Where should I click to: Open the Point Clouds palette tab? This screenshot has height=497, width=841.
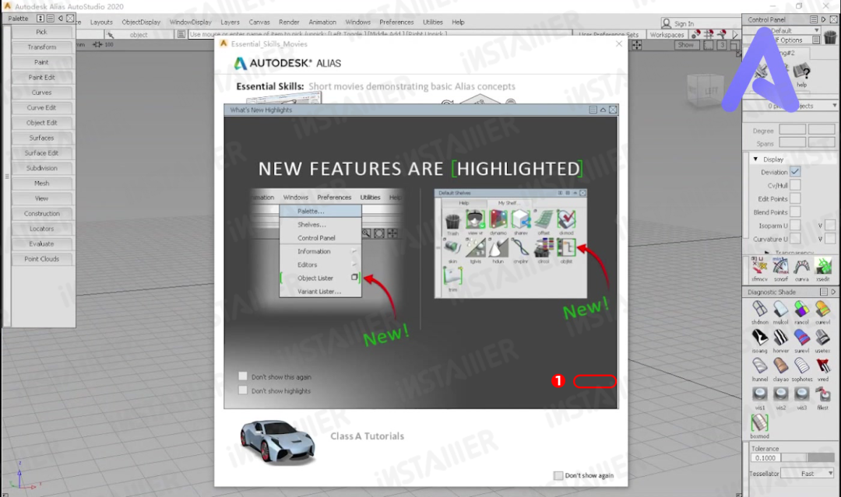42,259
